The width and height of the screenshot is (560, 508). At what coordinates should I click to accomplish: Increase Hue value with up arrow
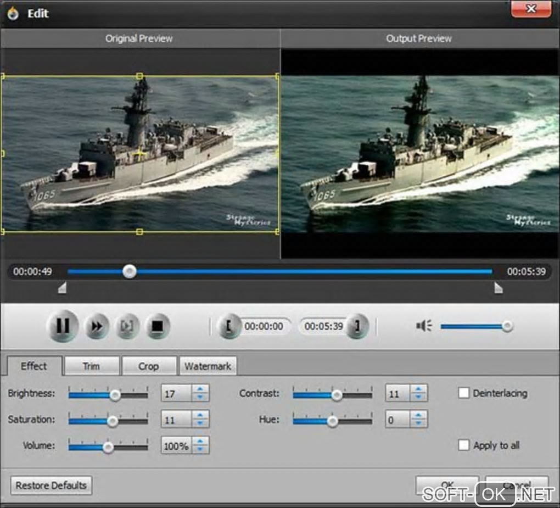pos(418,415)
